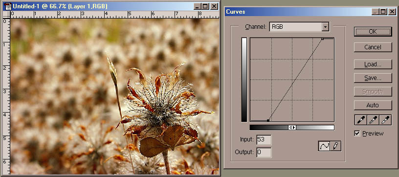
Task: Maximize the Curves dialog window
Action: (x=383, y=12)
